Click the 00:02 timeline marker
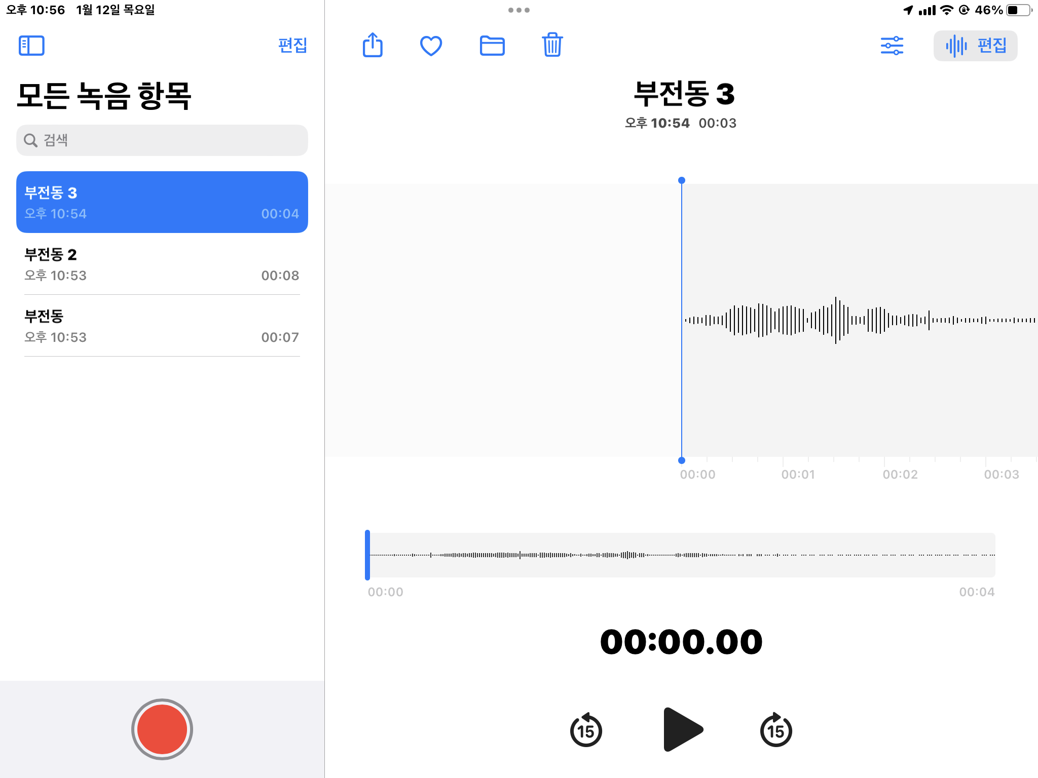Viewport: 1038px width, 778px height. tap(900, 475)
